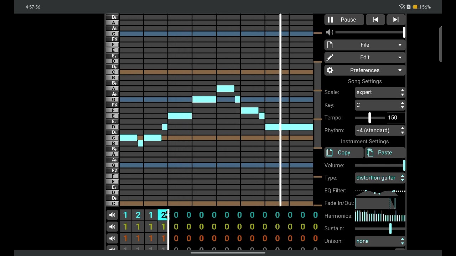Click the small B note block

140,143
